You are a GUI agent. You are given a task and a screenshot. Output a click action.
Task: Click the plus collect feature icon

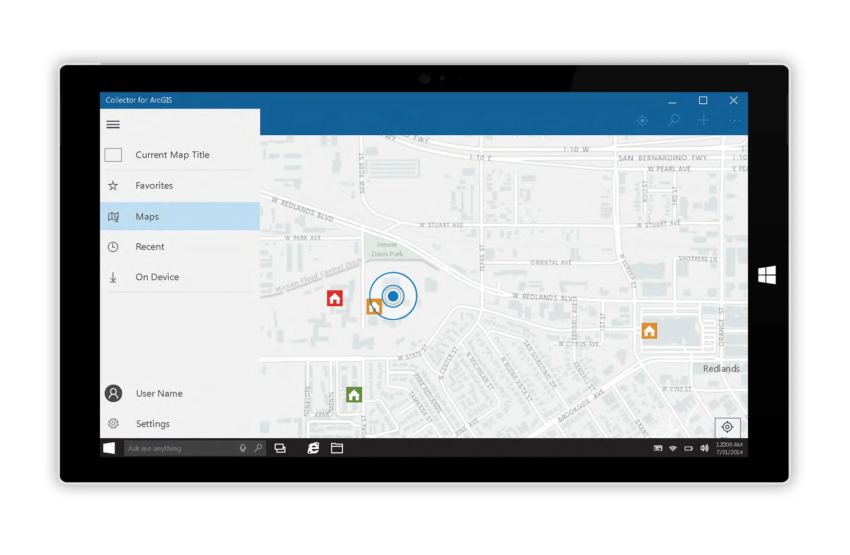(x=703, y=120)
